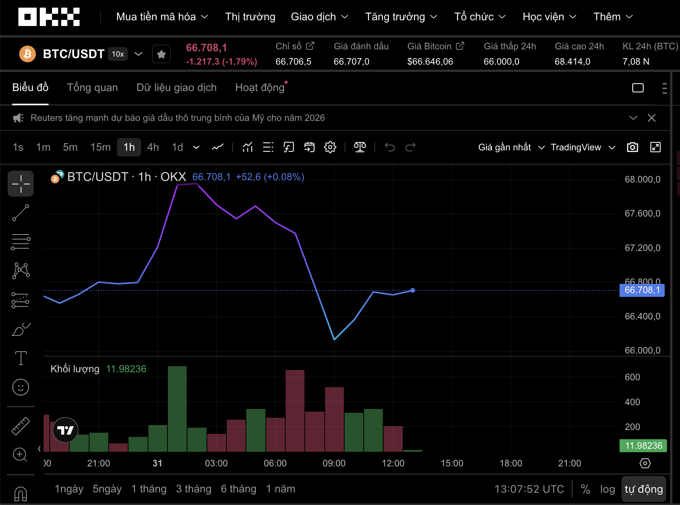Select the text annotation tool
Screen dimensions: 680x505
[x=20, y=358]
